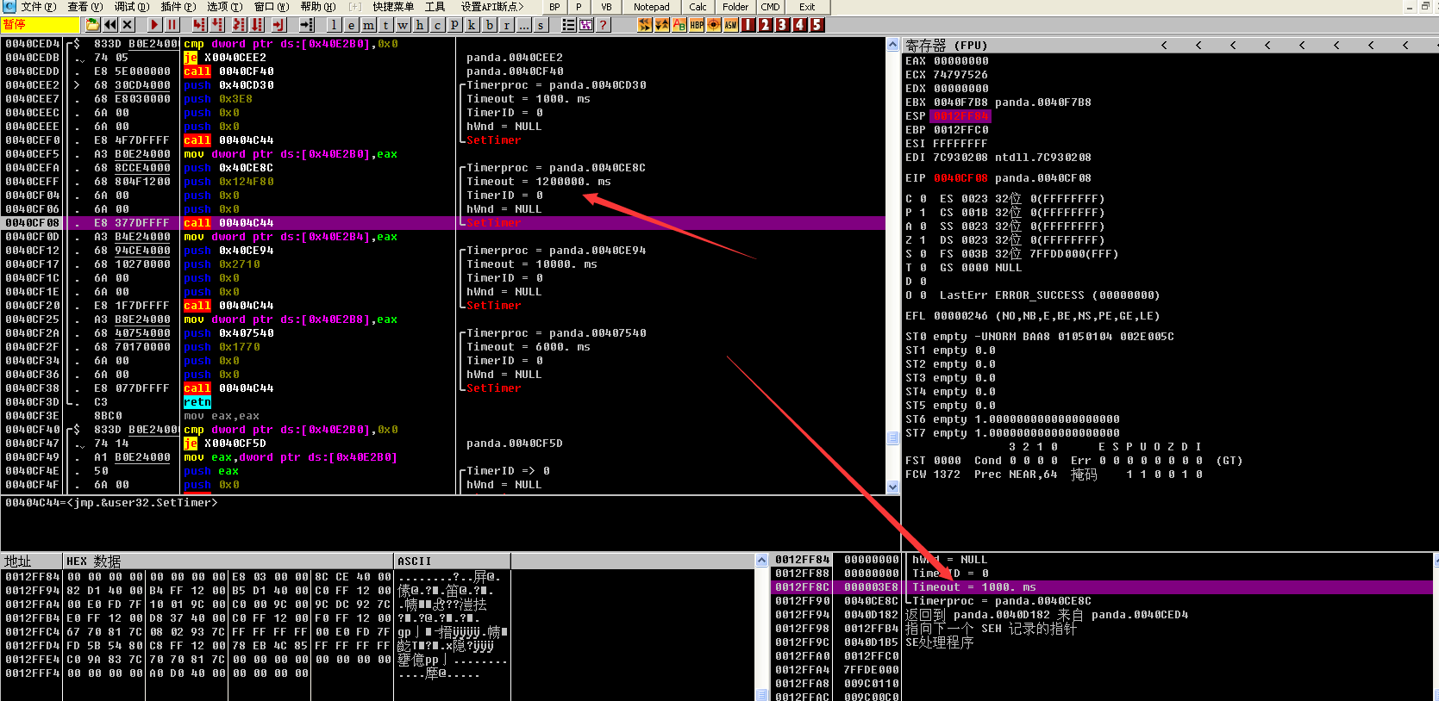Open the Windows list with the 'w' button
Image resolution: width=1439 pixels, height=701 pixels.
(403, 24)
